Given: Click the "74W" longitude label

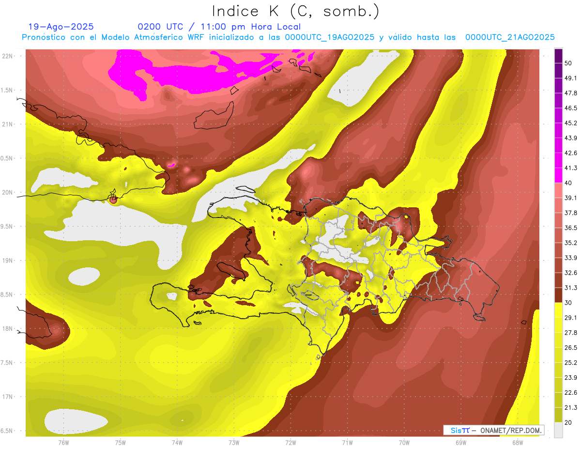Looking at the screenshot, I should tap(177, 443).
